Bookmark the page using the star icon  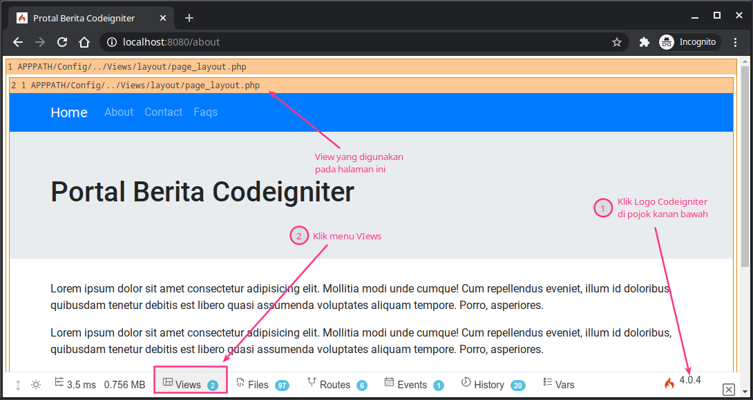pyautogui.click(x=617, y=42)
